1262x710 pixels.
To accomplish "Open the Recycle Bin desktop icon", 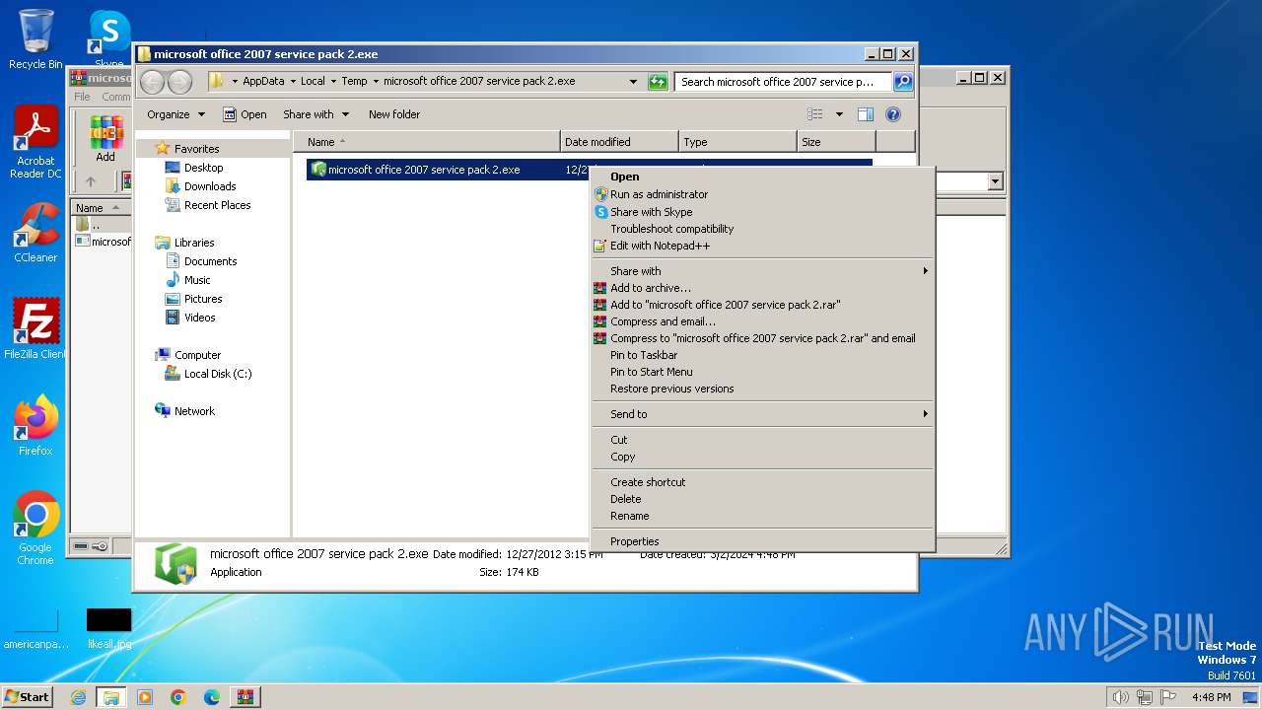I will tap(35, 39).
